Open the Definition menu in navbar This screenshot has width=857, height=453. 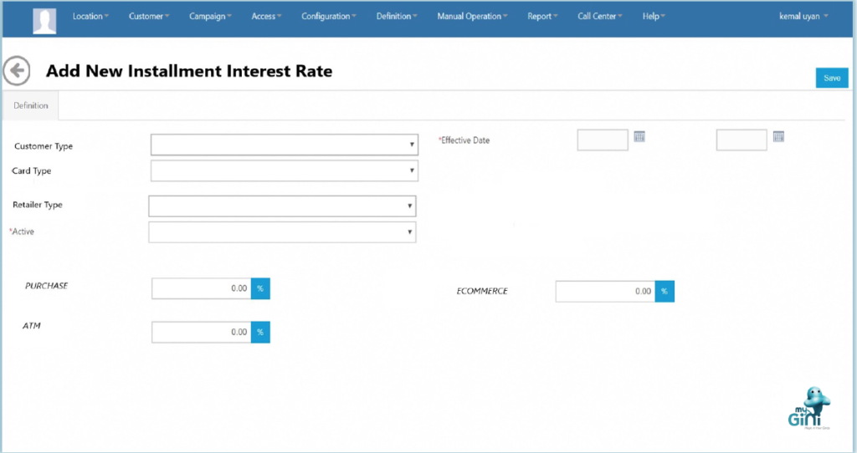[396, 17]
